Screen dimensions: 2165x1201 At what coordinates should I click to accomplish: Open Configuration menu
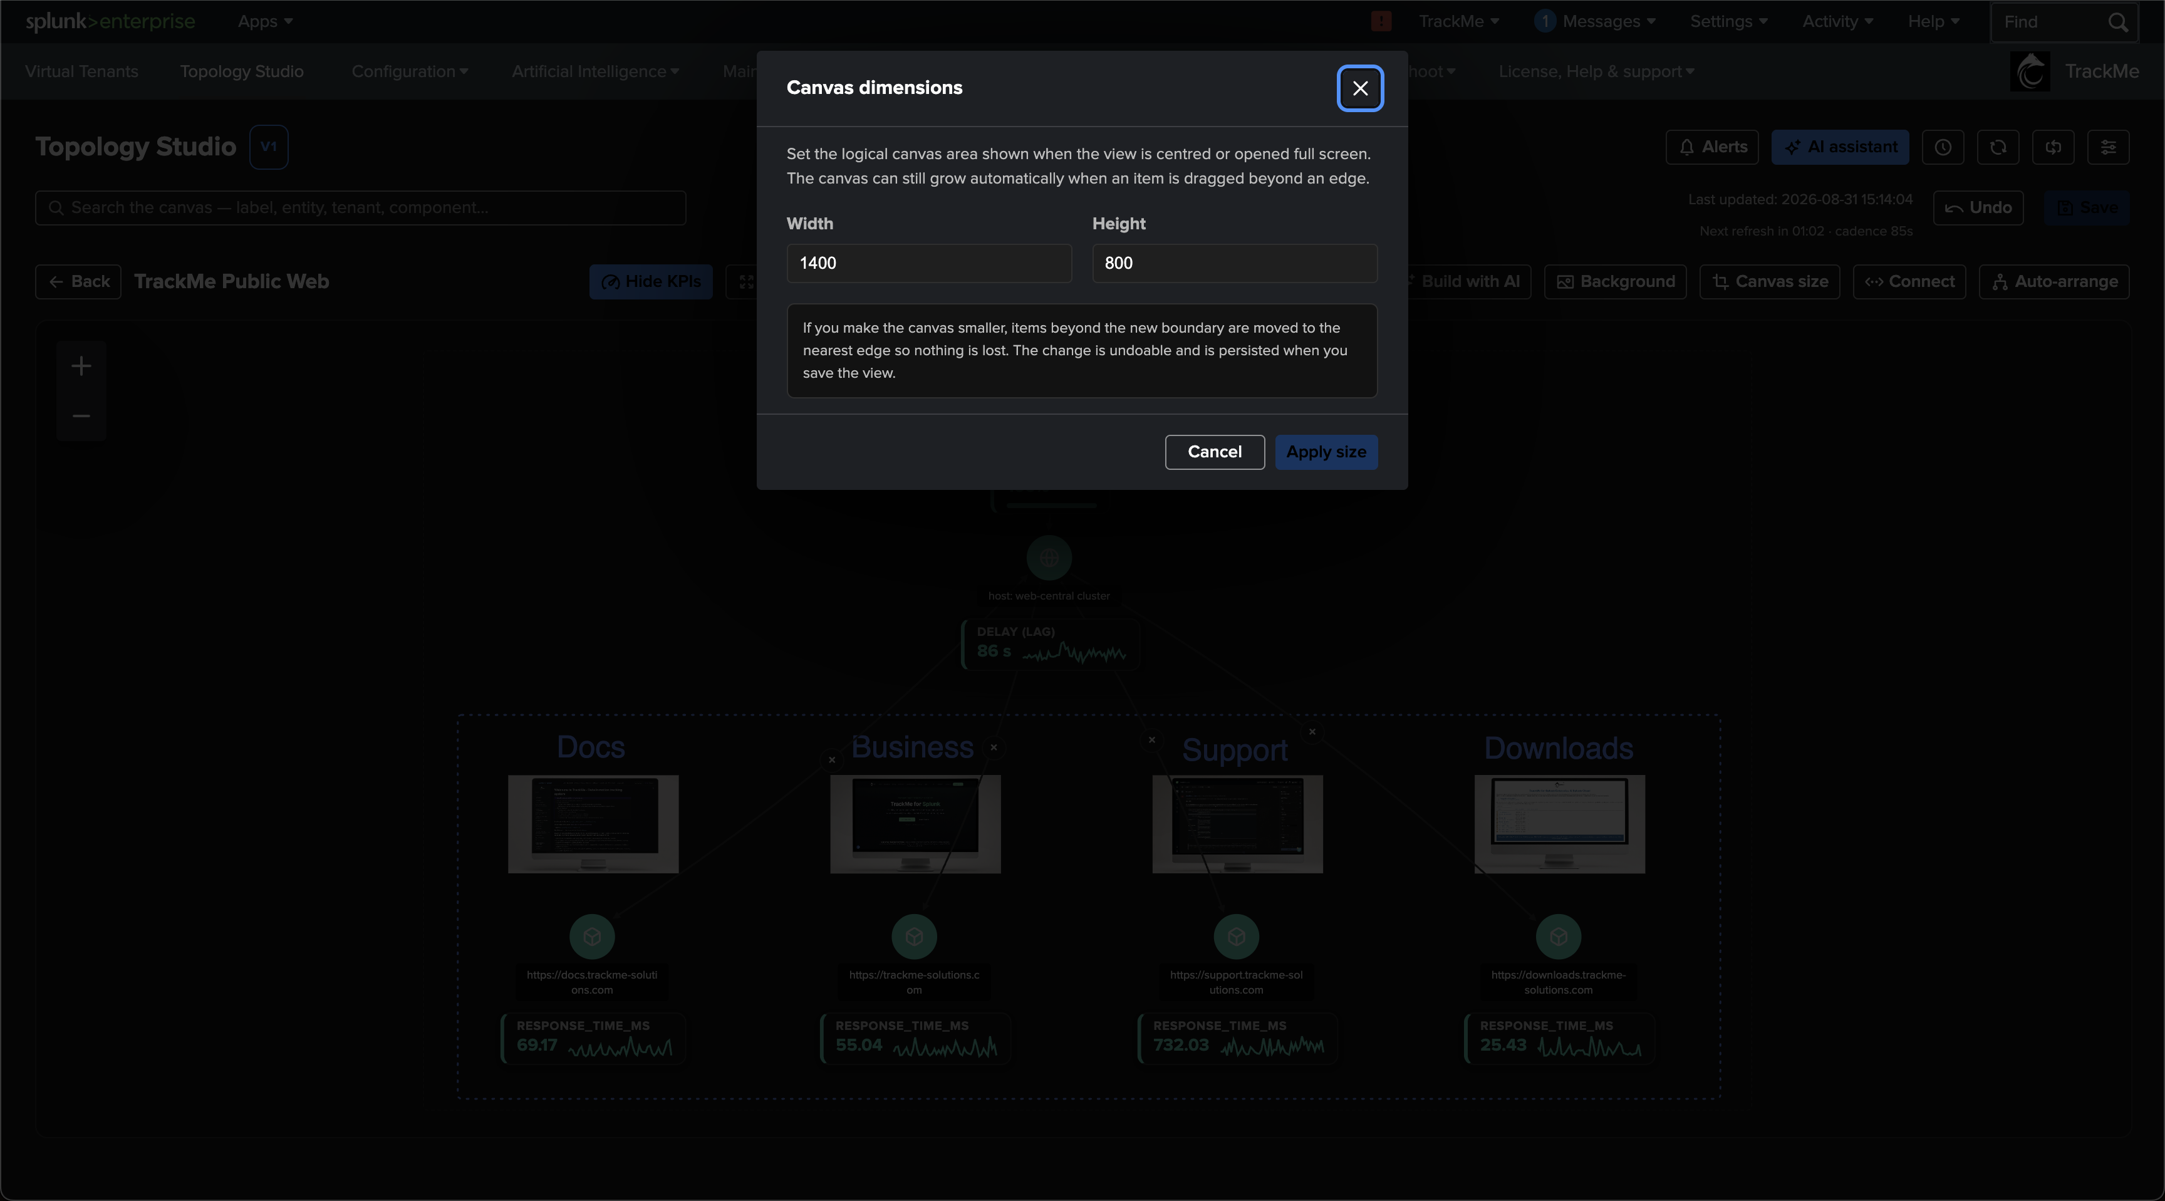pyautogui.click(x=409, y=71)
